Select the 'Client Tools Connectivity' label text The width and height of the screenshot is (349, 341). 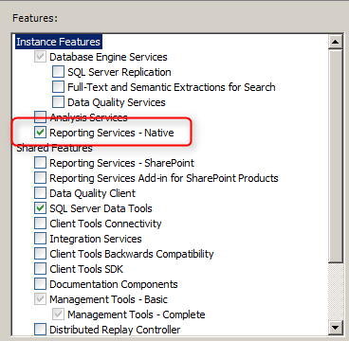pyautogui.click(x=105, y=224)
